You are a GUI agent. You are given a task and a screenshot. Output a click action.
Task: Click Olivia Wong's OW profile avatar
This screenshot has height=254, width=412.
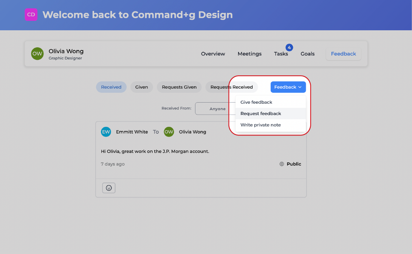pos(37,54)
